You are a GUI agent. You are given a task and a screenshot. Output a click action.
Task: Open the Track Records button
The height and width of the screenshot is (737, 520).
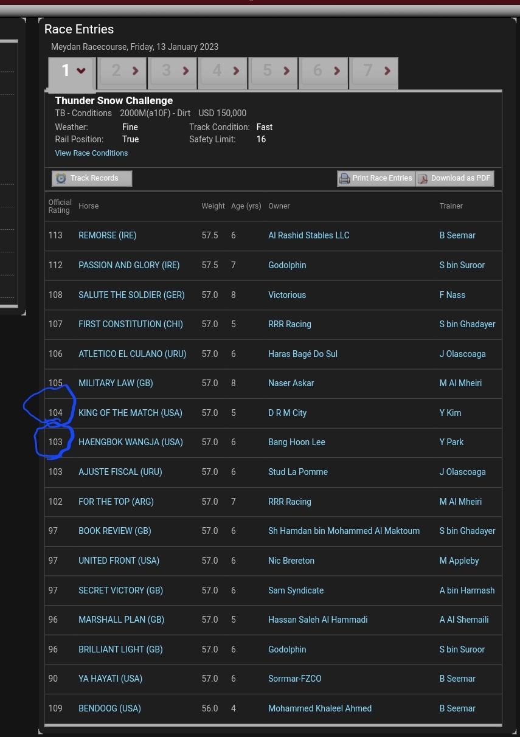pos(92,178)
